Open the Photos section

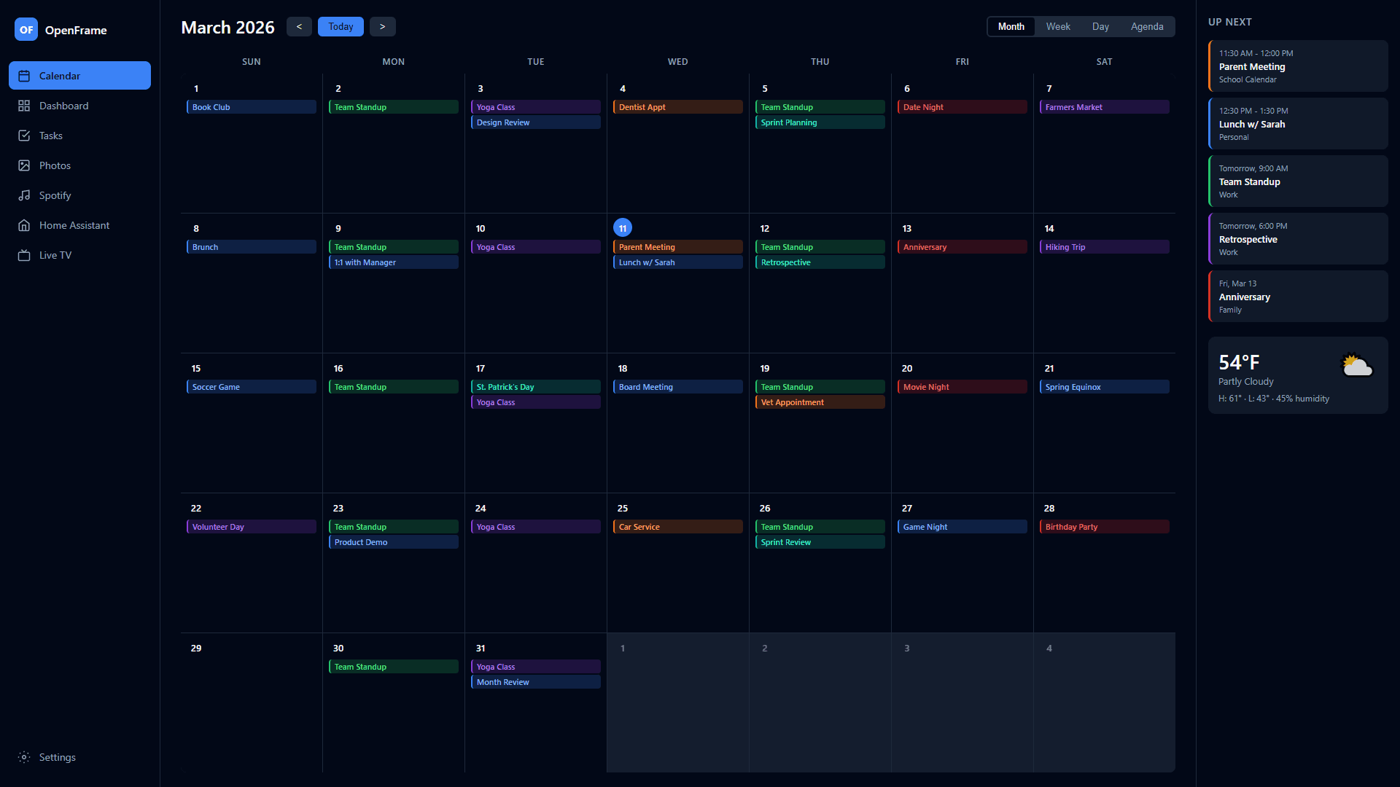pyautogui.click(x=54, y=165)
